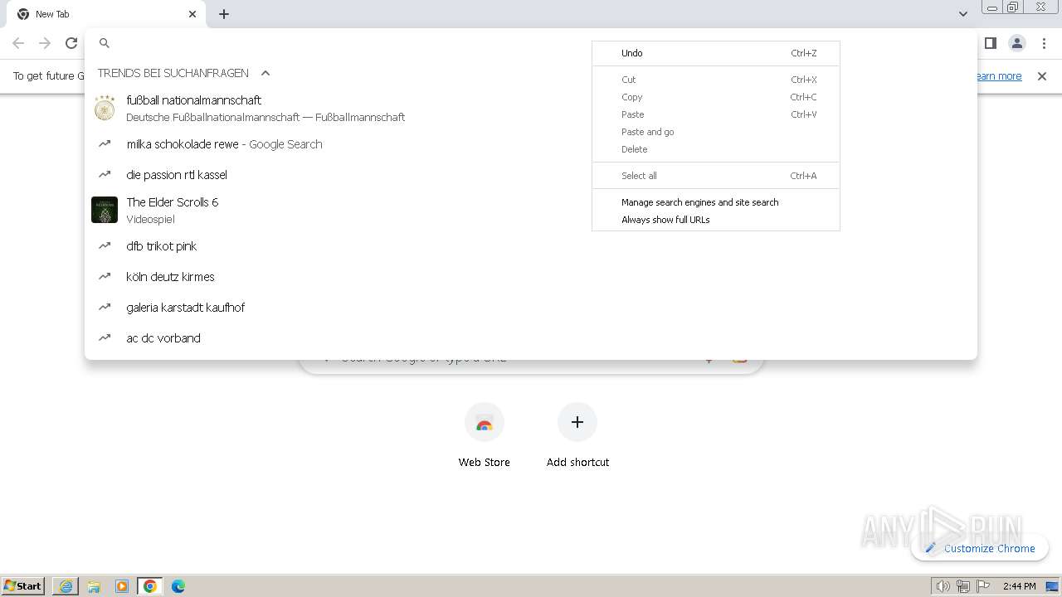Open the tab search dropdown arrow
This screenshot has width=1062, height=597.
pos(962,14)
